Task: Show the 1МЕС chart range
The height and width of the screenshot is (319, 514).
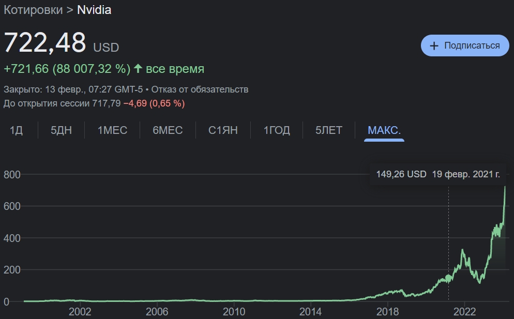Action: pos(112,130)
